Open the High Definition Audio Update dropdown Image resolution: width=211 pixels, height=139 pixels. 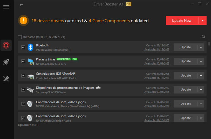201,118
